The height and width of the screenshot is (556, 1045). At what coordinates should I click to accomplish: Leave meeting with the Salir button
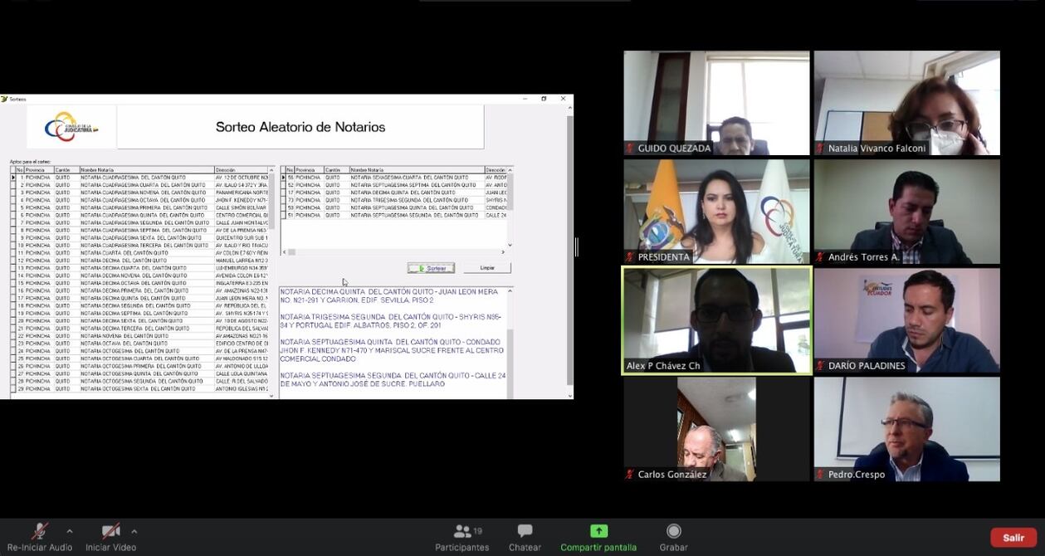tap(1013, 538)
